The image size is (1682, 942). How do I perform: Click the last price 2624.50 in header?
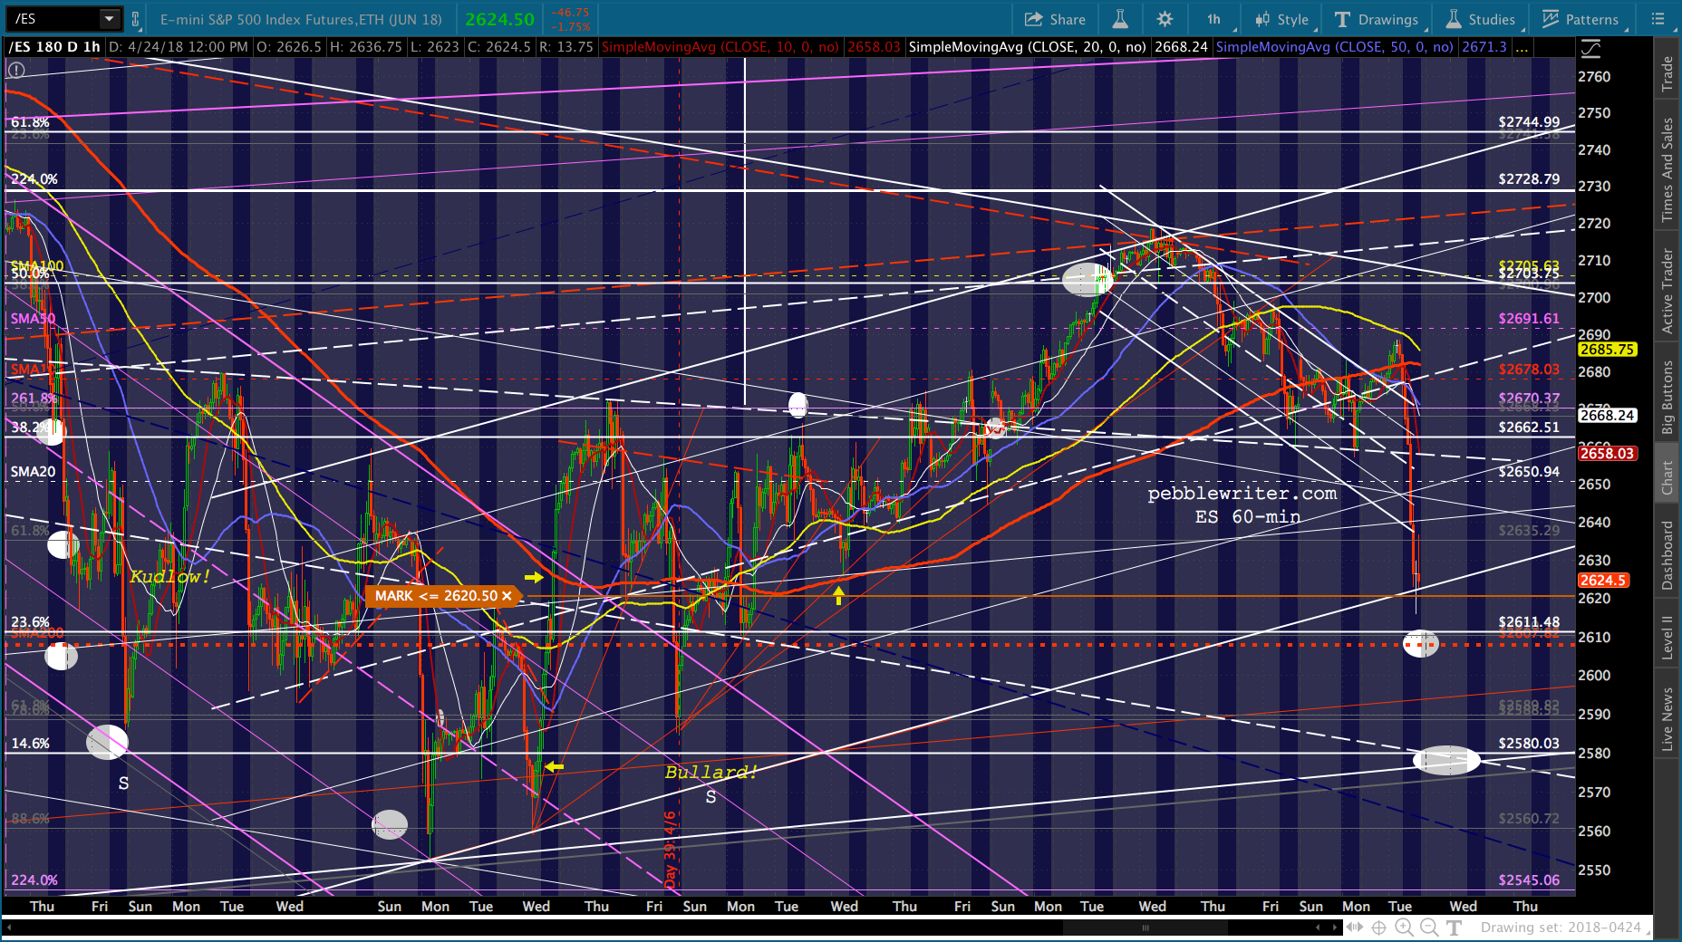pyautogui.click(x=500, y=19)
